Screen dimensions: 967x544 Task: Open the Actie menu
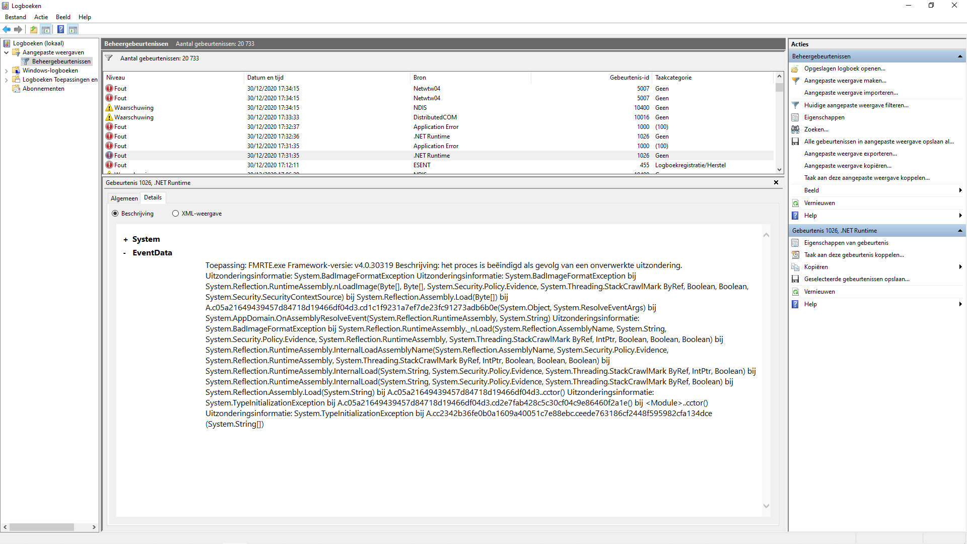tap(41, 17)
